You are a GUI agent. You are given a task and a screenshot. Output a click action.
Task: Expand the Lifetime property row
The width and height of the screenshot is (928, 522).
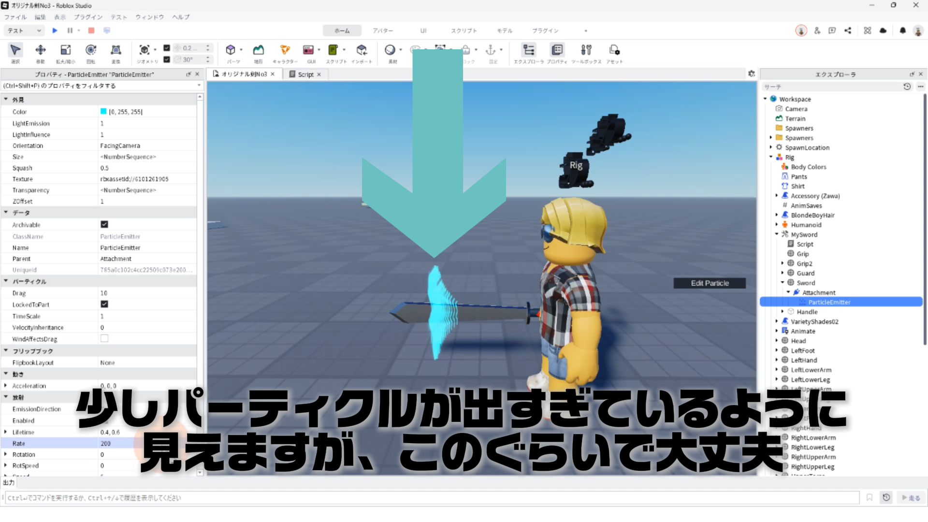tap(6, 432)
